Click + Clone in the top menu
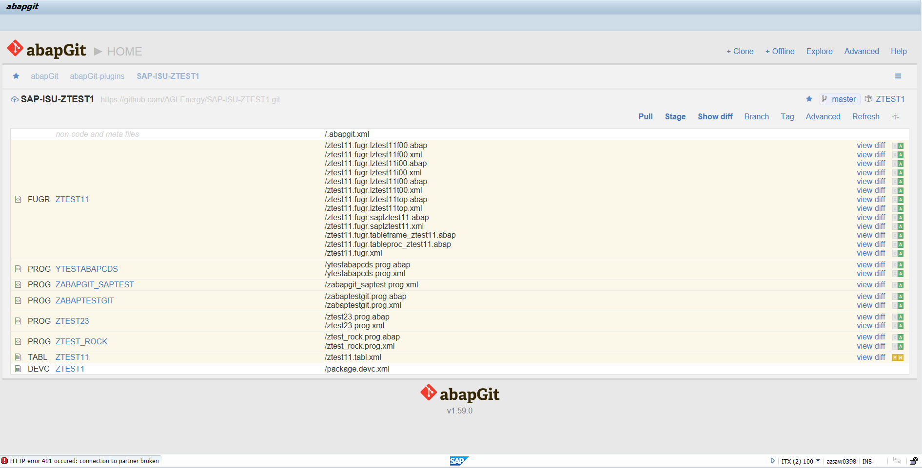 (x=740, y=51)
